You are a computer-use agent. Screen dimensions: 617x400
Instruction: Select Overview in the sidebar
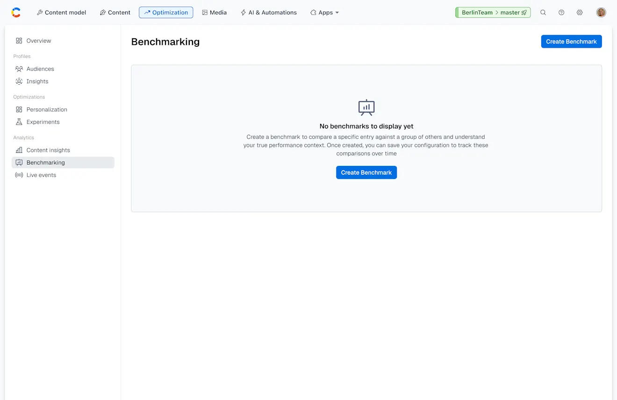click(x=19, y=41)
